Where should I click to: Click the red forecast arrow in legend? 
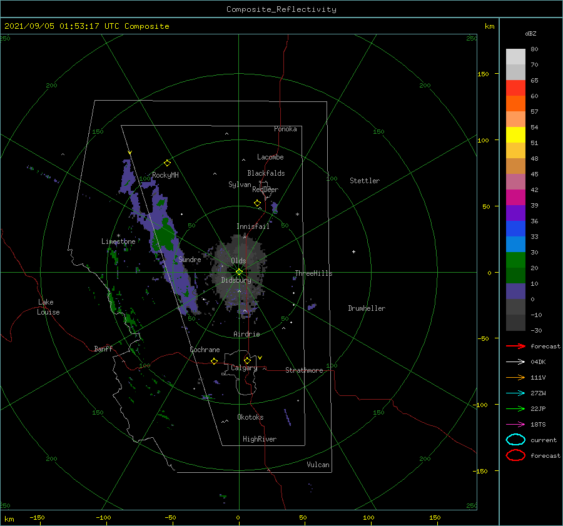pyautogui.click(x=515, y=346)
